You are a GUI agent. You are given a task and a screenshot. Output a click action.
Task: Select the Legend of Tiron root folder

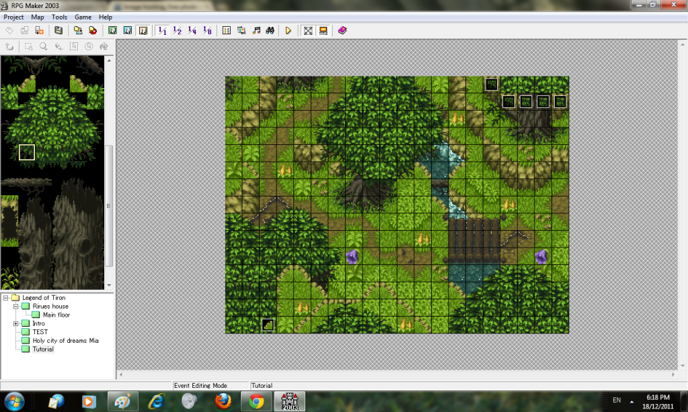click(44, 298)
